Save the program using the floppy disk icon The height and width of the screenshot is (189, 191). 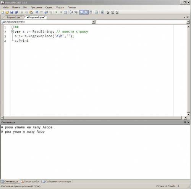(x=12, y=12)
